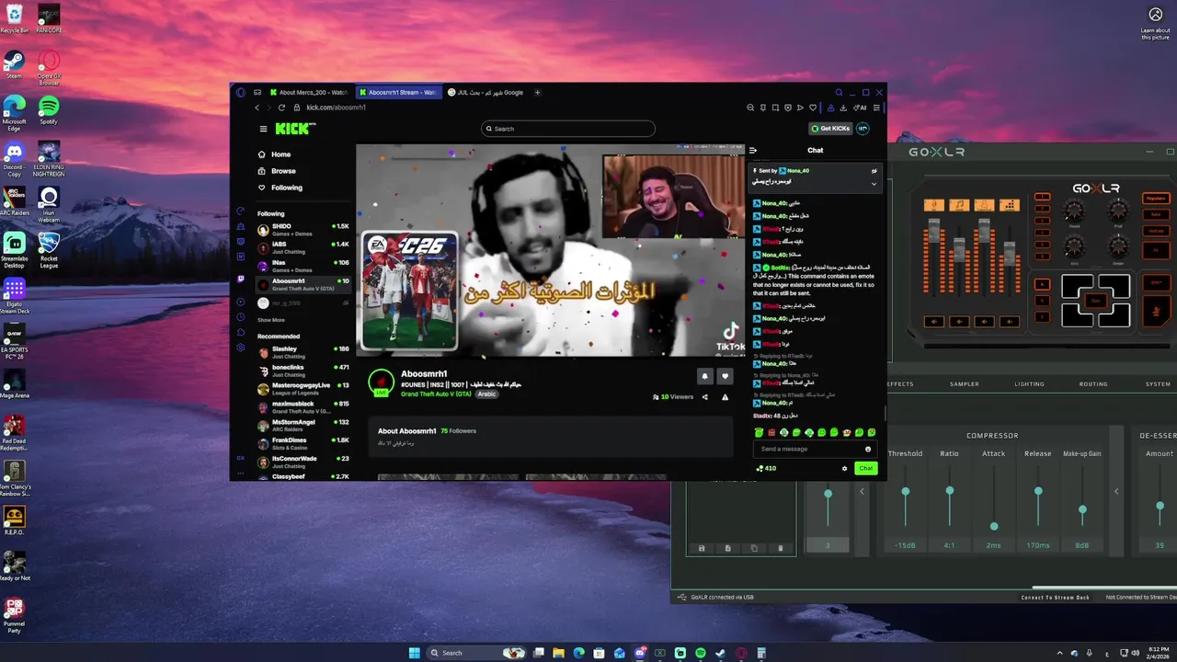Follow Aboosmrh1 with heart button
Image resolution: width=1177 pixels, height=662 pixels.
(725, 376)
